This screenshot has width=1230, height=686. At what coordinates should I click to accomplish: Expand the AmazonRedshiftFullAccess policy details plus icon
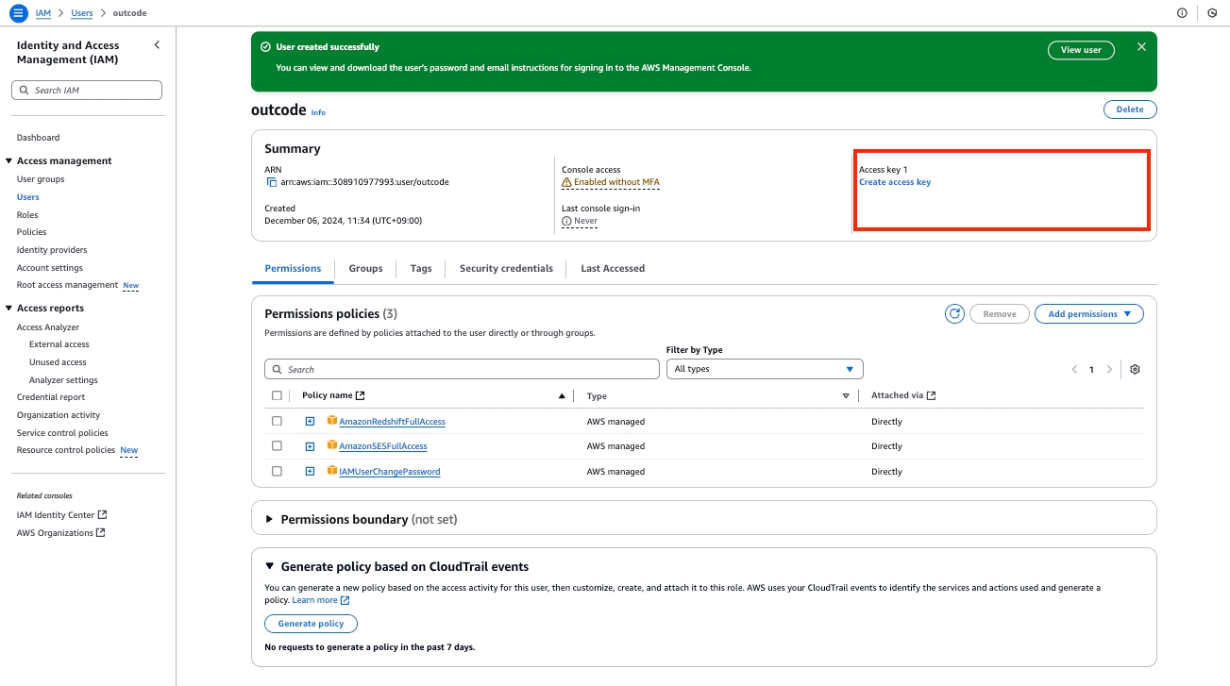[x=310, y=422]
